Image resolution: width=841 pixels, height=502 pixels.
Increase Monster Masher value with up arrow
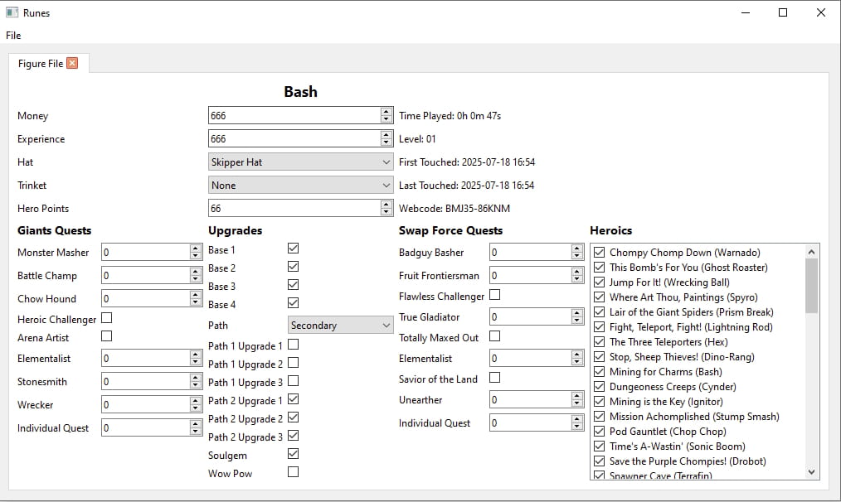[x=196, y=248]
